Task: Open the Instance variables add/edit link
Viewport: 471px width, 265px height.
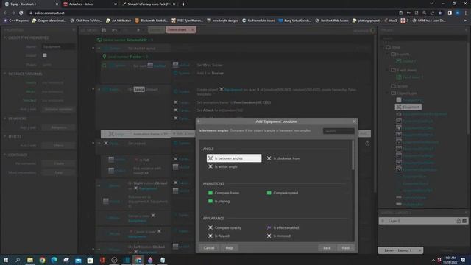Action: point(59,110)
